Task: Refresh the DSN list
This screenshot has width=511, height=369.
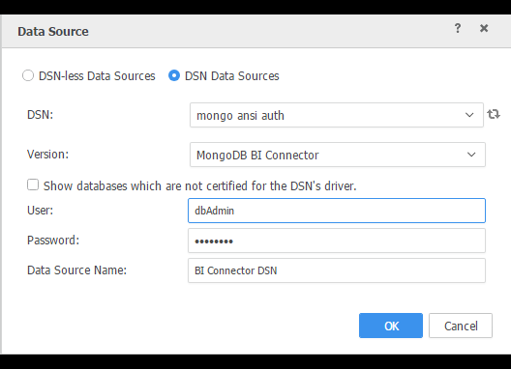Action: coord(494,114)
